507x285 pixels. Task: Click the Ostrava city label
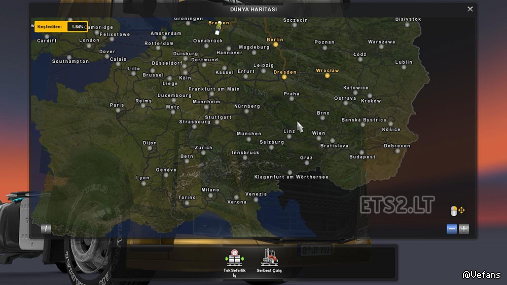point(345,98)
